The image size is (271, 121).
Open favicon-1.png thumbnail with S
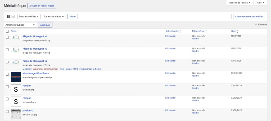tap(16, 102)
